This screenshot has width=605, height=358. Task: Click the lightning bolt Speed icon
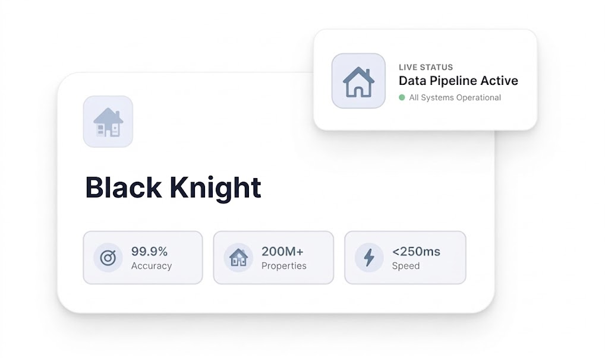(x=369, y=258)
